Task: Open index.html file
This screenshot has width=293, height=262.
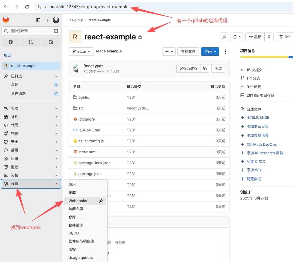Action: coord(87,152)
